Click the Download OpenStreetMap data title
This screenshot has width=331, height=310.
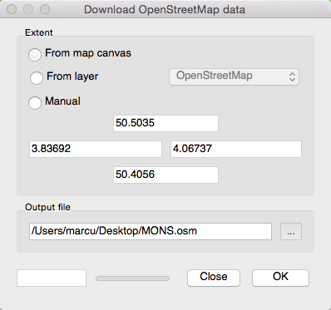[x=165, y=10]
